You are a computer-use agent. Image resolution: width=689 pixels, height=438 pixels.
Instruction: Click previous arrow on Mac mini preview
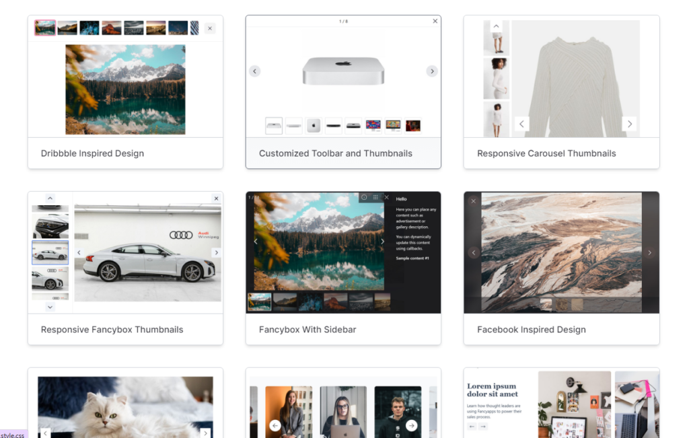coord(254,71)
